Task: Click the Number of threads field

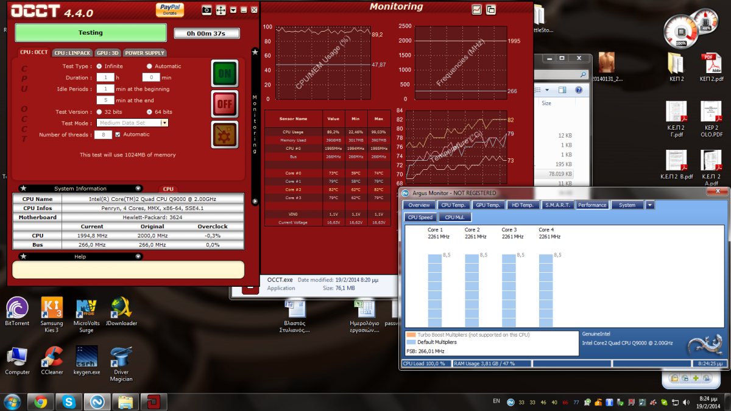Action: point(104,135)
